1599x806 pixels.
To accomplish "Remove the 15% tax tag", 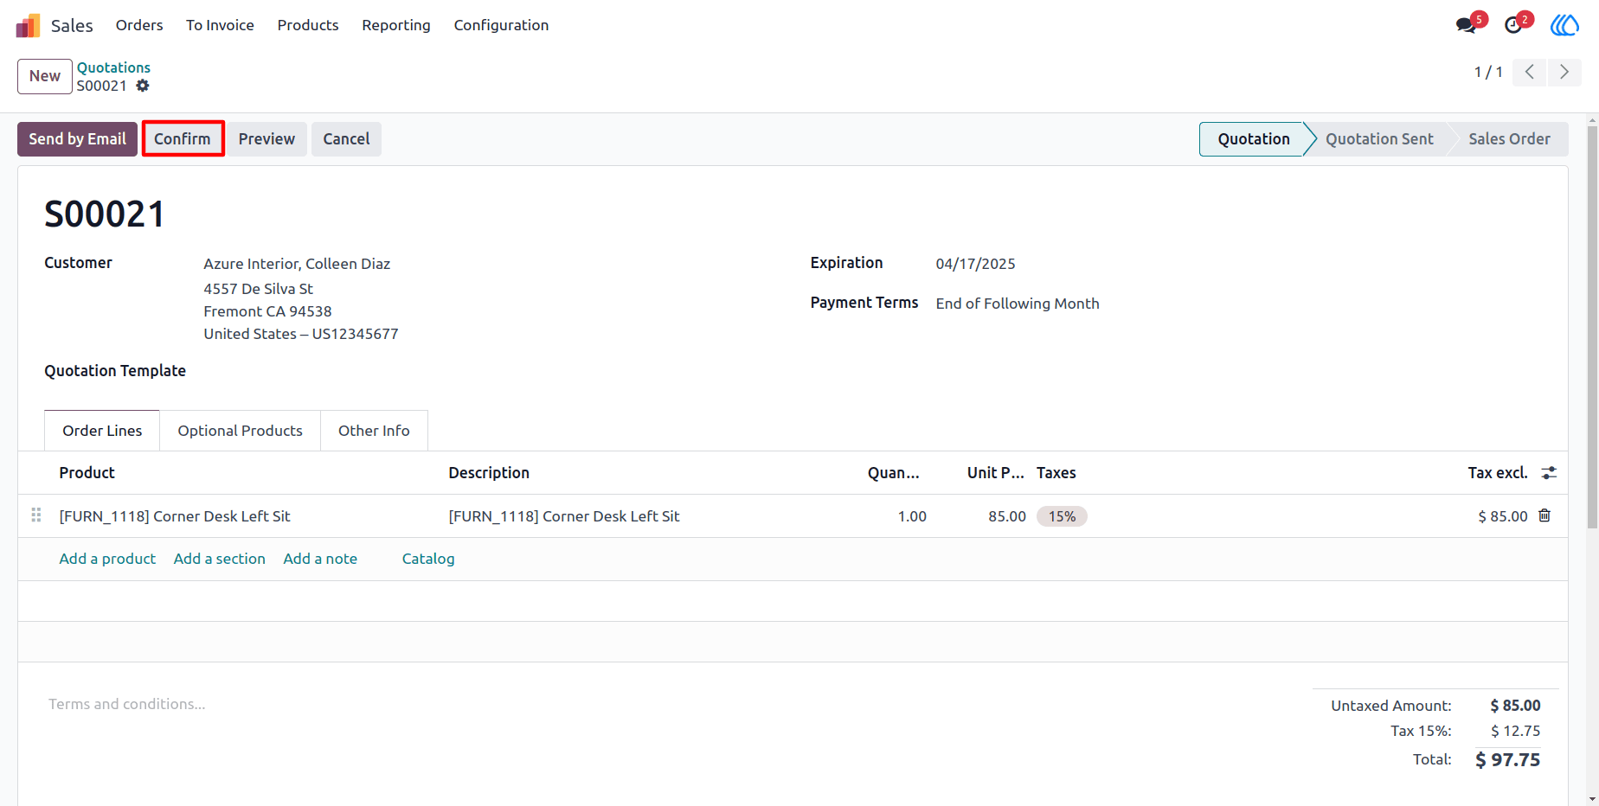I will click(x=1062, y=516).
